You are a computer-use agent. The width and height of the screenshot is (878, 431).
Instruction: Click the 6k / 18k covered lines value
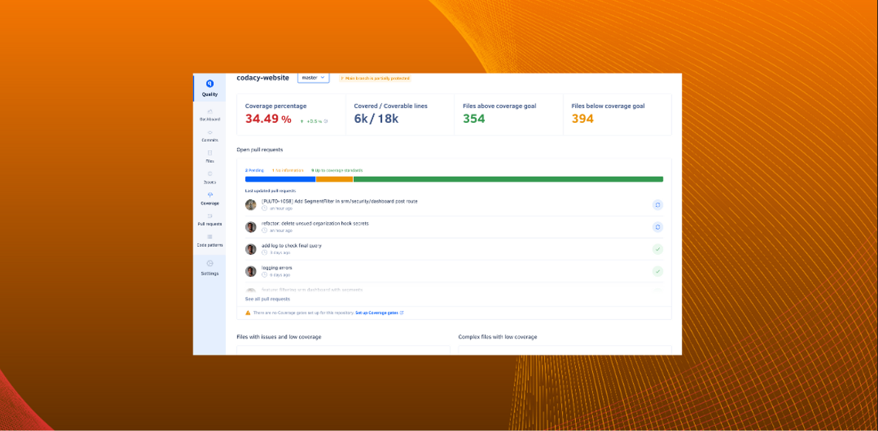pos(376,118)
